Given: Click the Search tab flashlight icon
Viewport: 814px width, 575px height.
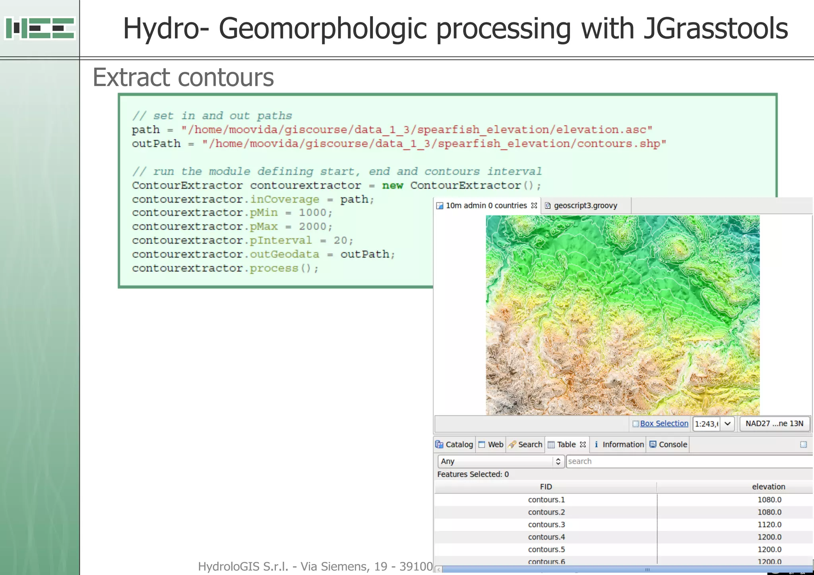Looking at the screenshot, I should coord(512,444).
